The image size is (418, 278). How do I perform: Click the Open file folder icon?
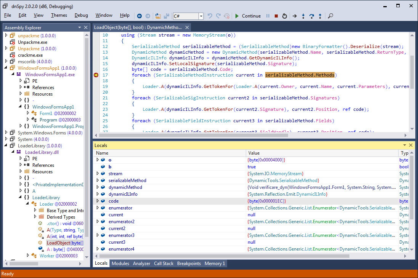pos(158,16)
